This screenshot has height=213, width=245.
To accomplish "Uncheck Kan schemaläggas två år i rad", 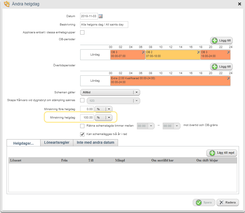I will pyautogui.click(x=82, y=134).
